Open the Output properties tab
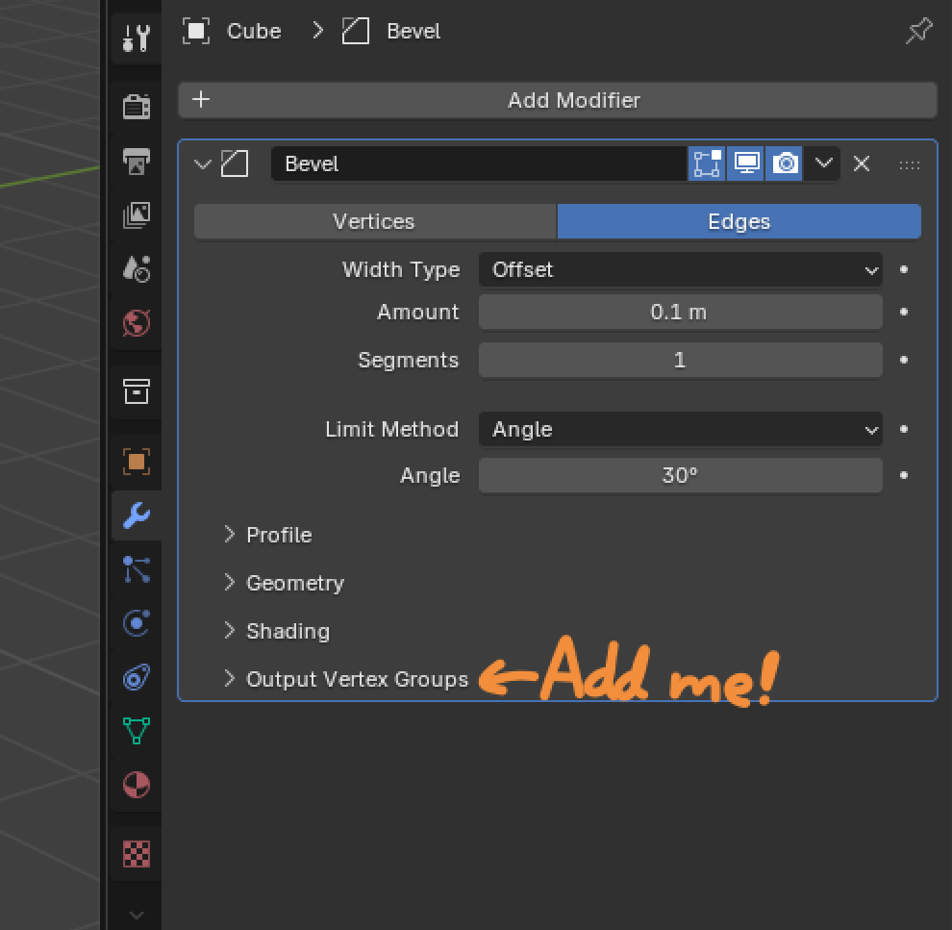Image resolution: width=952 pixels, height=930 pixels. point(137,161)
